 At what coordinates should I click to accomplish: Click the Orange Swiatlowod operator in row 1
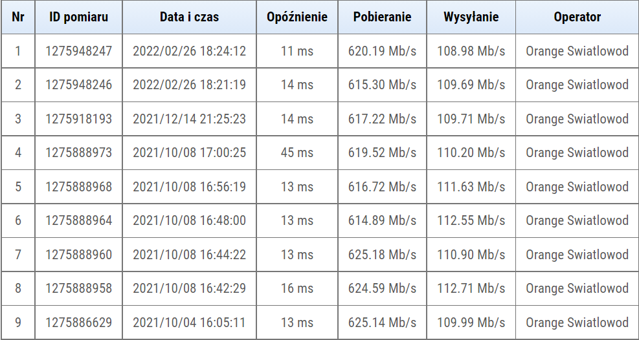[x=577, y=51]
